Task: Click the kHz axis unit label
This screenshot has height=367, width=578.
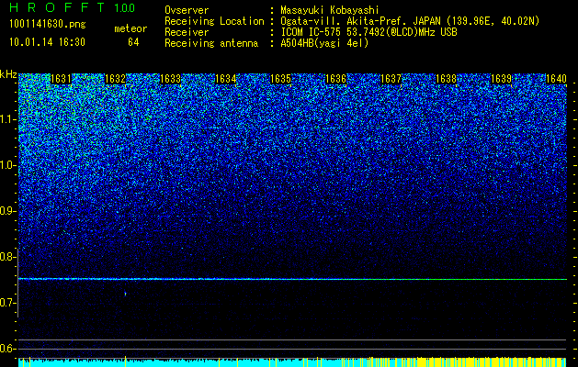Action: (8, 74)
